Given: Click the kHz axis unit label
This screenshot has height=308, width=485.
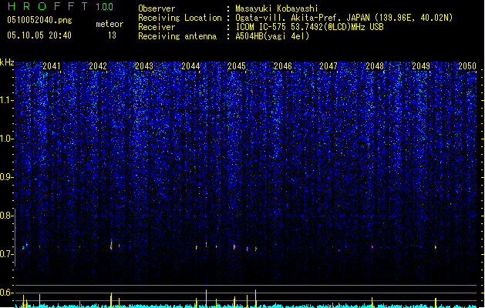Looking at the screenshot, I should [7, 62].
